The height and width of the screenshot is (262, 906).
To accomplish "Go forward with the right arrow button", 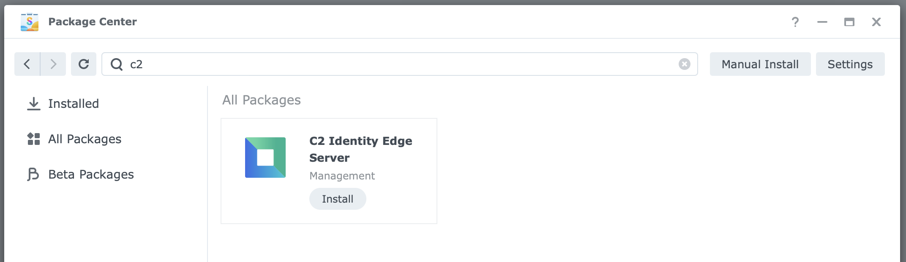I will tap(53, 64).
